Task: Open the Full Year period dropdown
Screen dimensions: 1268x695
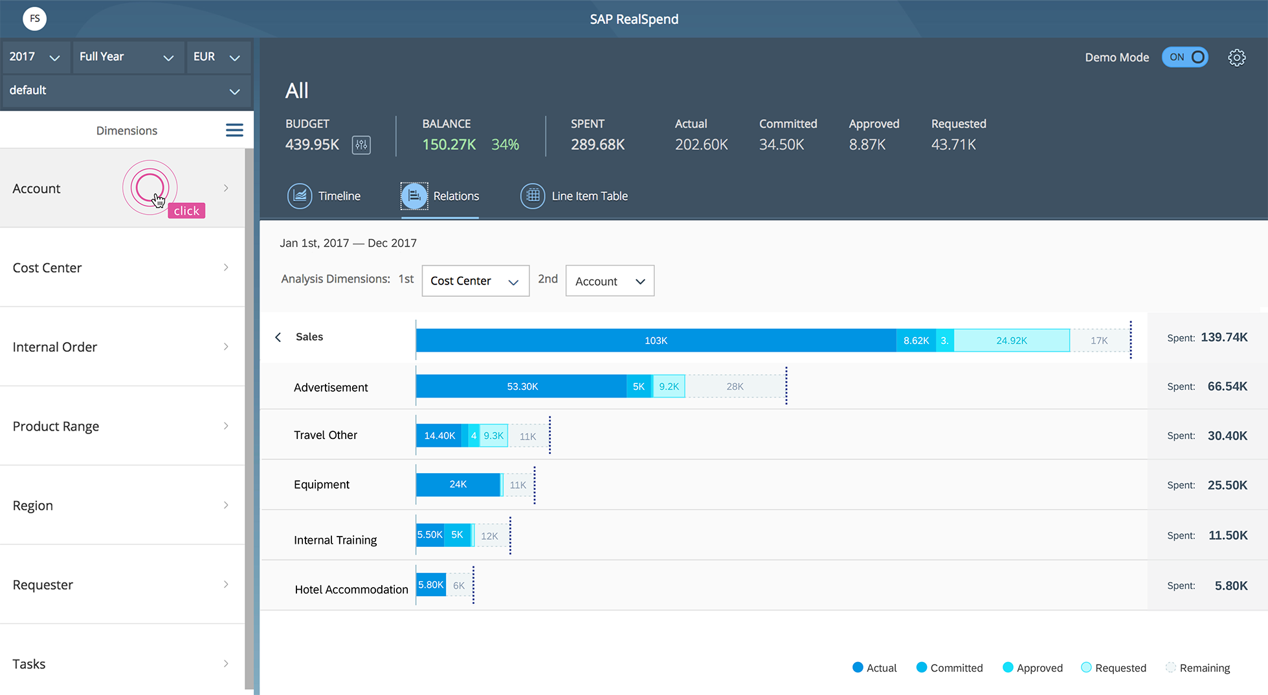Action: tap(128, 57)
